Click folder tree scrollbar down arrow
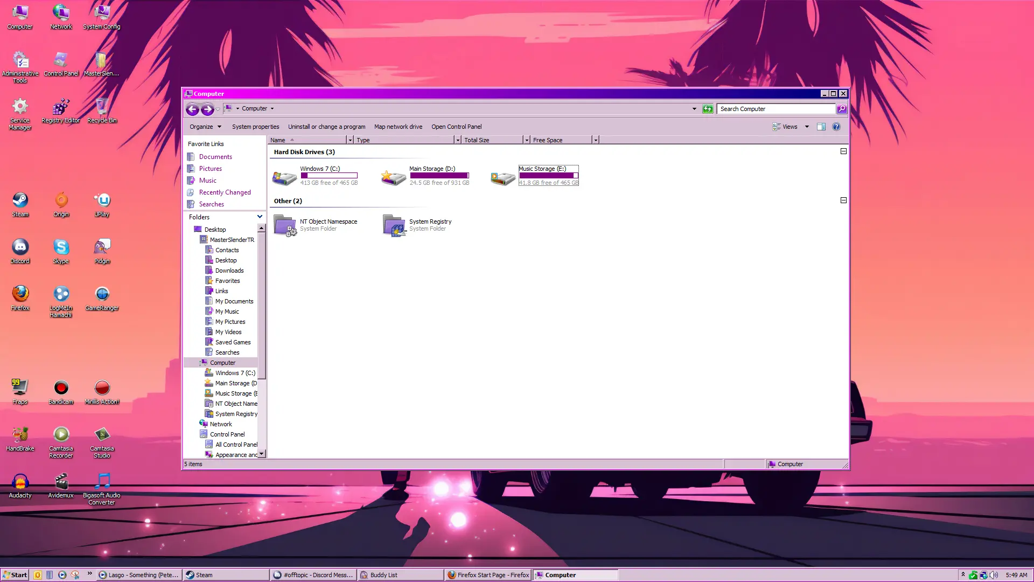Screen dimensions: 1034x582 click(262, 454)
